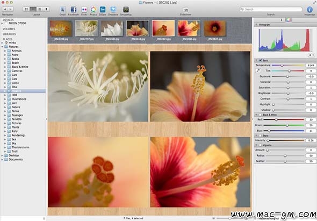This screenshot has width=317, height=221.
Task: Go forward with the Navigator right arrow
Action: [x=11, y=9]
